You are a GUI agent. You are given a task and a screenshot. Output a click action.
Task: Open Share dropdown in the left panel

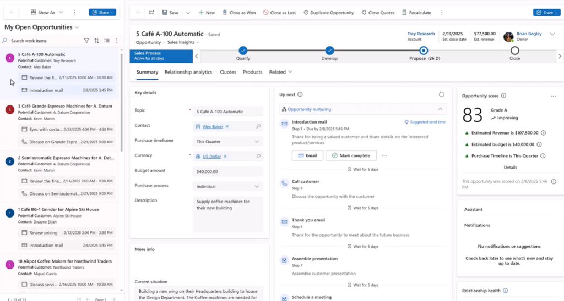click(x=102, y=12)
